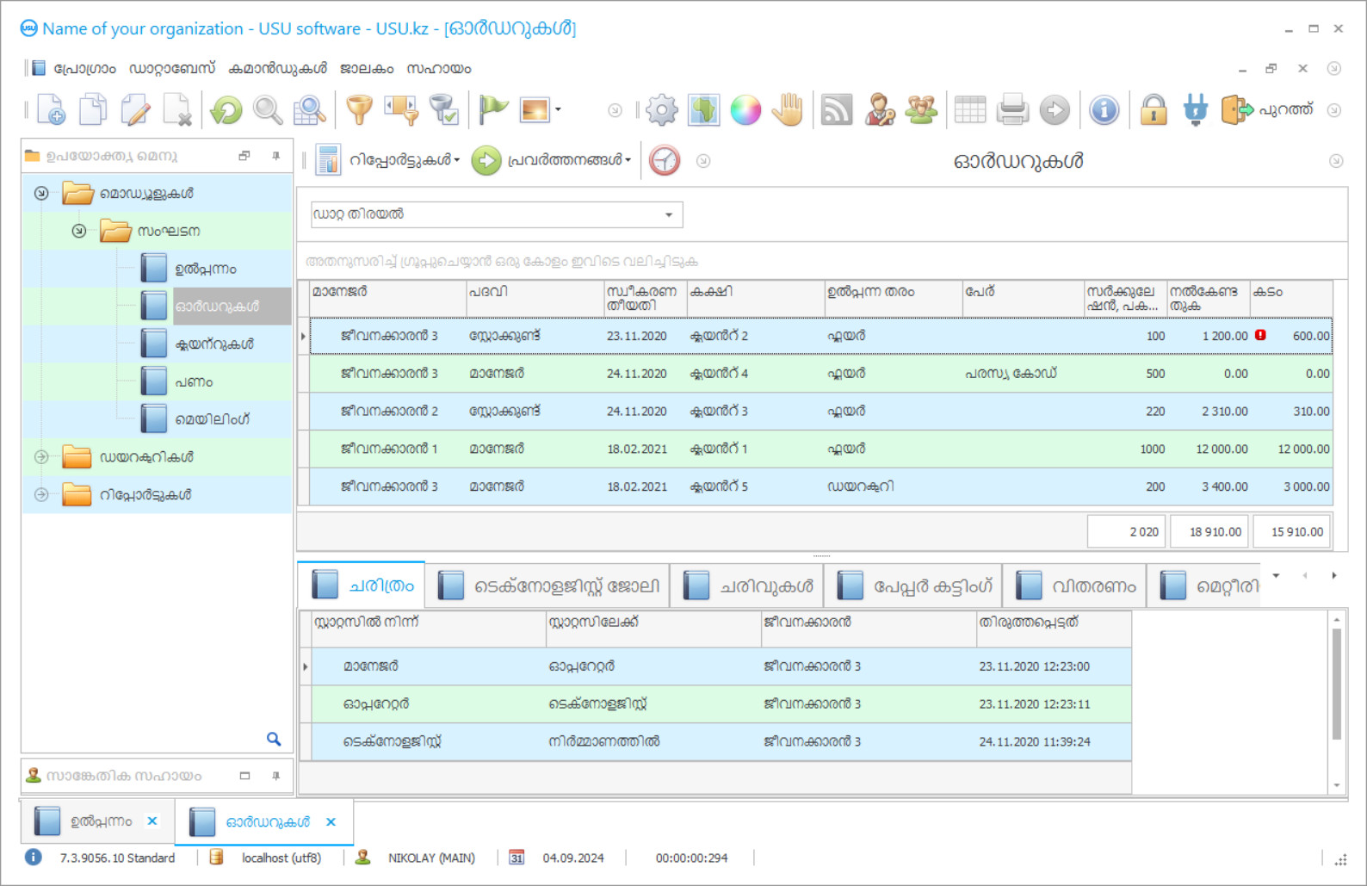Close the ഉൽപ്പന്നം bottom window tab
This screenshot has width=1367, height=886.
[152, 821]
